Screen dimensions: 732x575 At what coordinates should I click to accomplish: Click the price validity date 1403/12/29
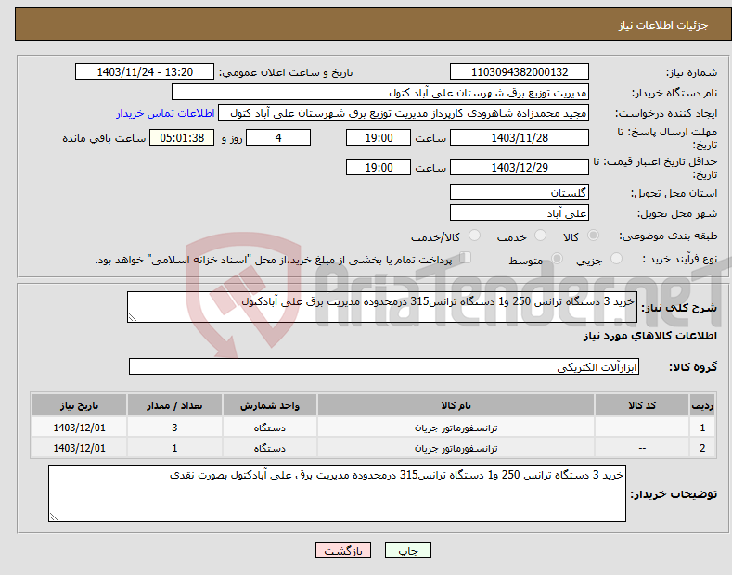pos(520,167)
